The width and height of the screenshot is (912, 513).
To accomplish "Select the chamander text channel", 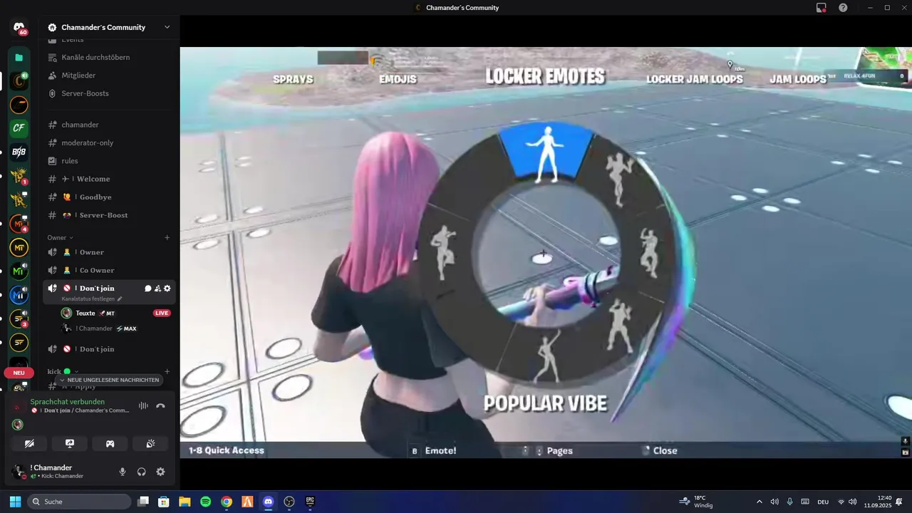I will (x=109, y=125).
